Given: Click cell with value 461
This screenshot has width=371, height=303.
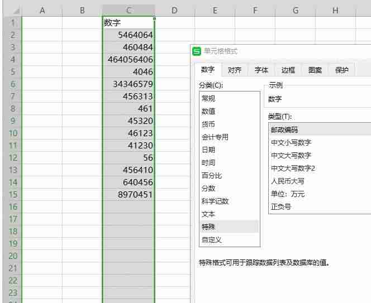Looking at the screenshot, I should pos(129,109).
